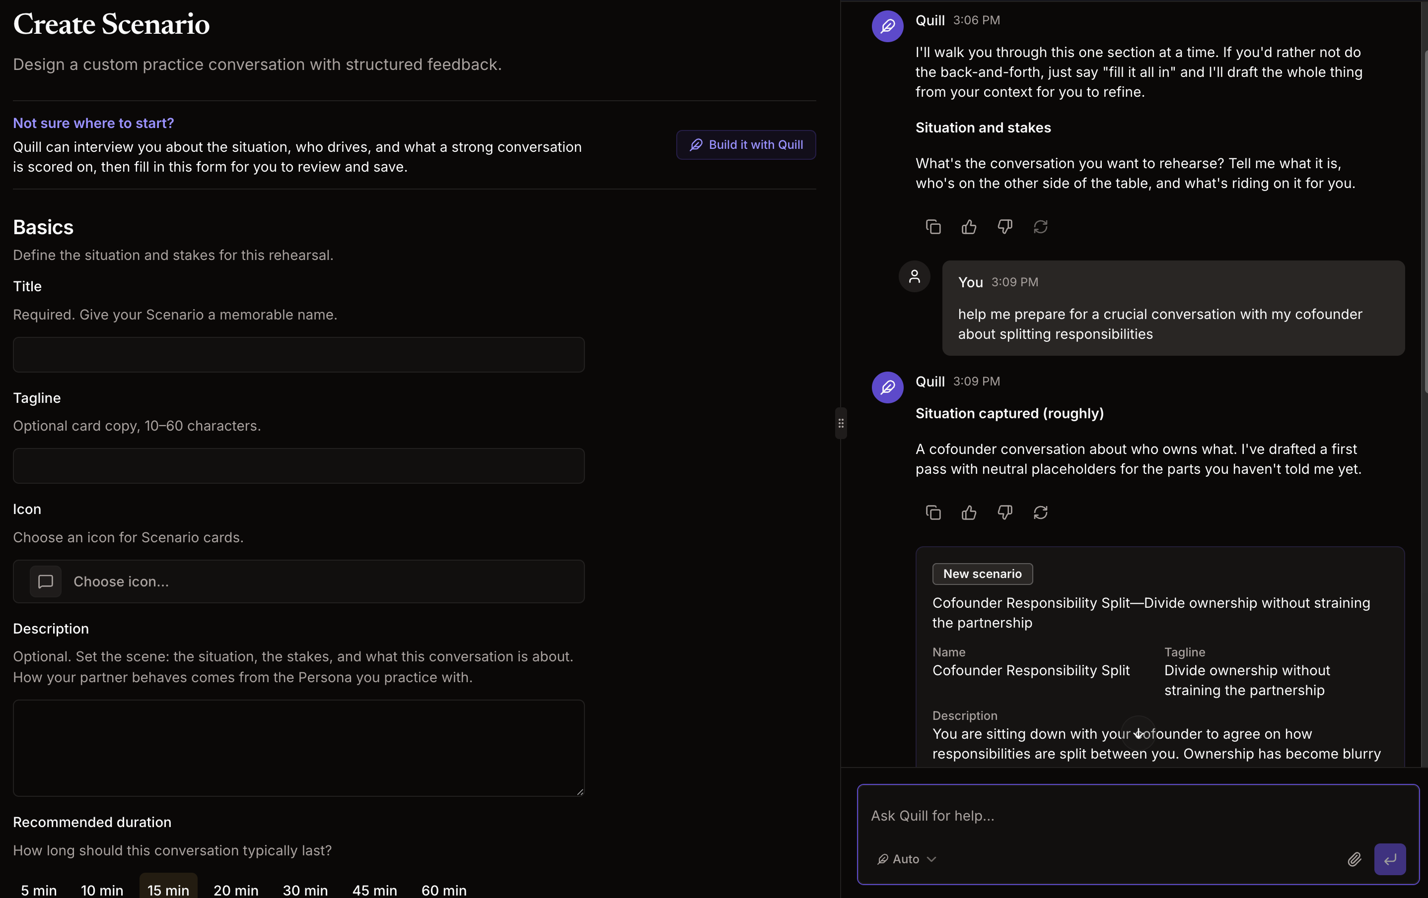Screen dimensions: 1428x898
Task: Thumbs down the first Quill message
Action: (1004, 227)
